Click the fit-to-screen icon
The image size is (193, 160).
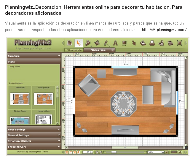(167, 152)
